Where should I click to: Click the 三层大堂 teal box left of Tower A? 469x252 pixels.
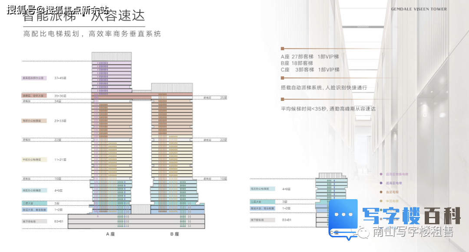pyautogui.click(x=34, y=203)
